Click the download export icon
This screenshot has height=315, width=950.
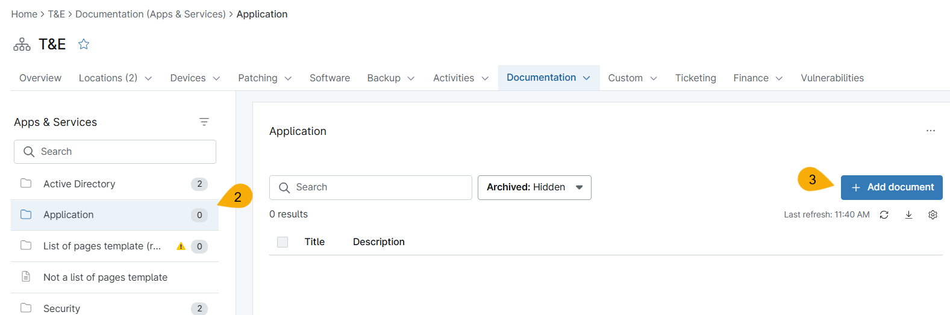point(908,215)
